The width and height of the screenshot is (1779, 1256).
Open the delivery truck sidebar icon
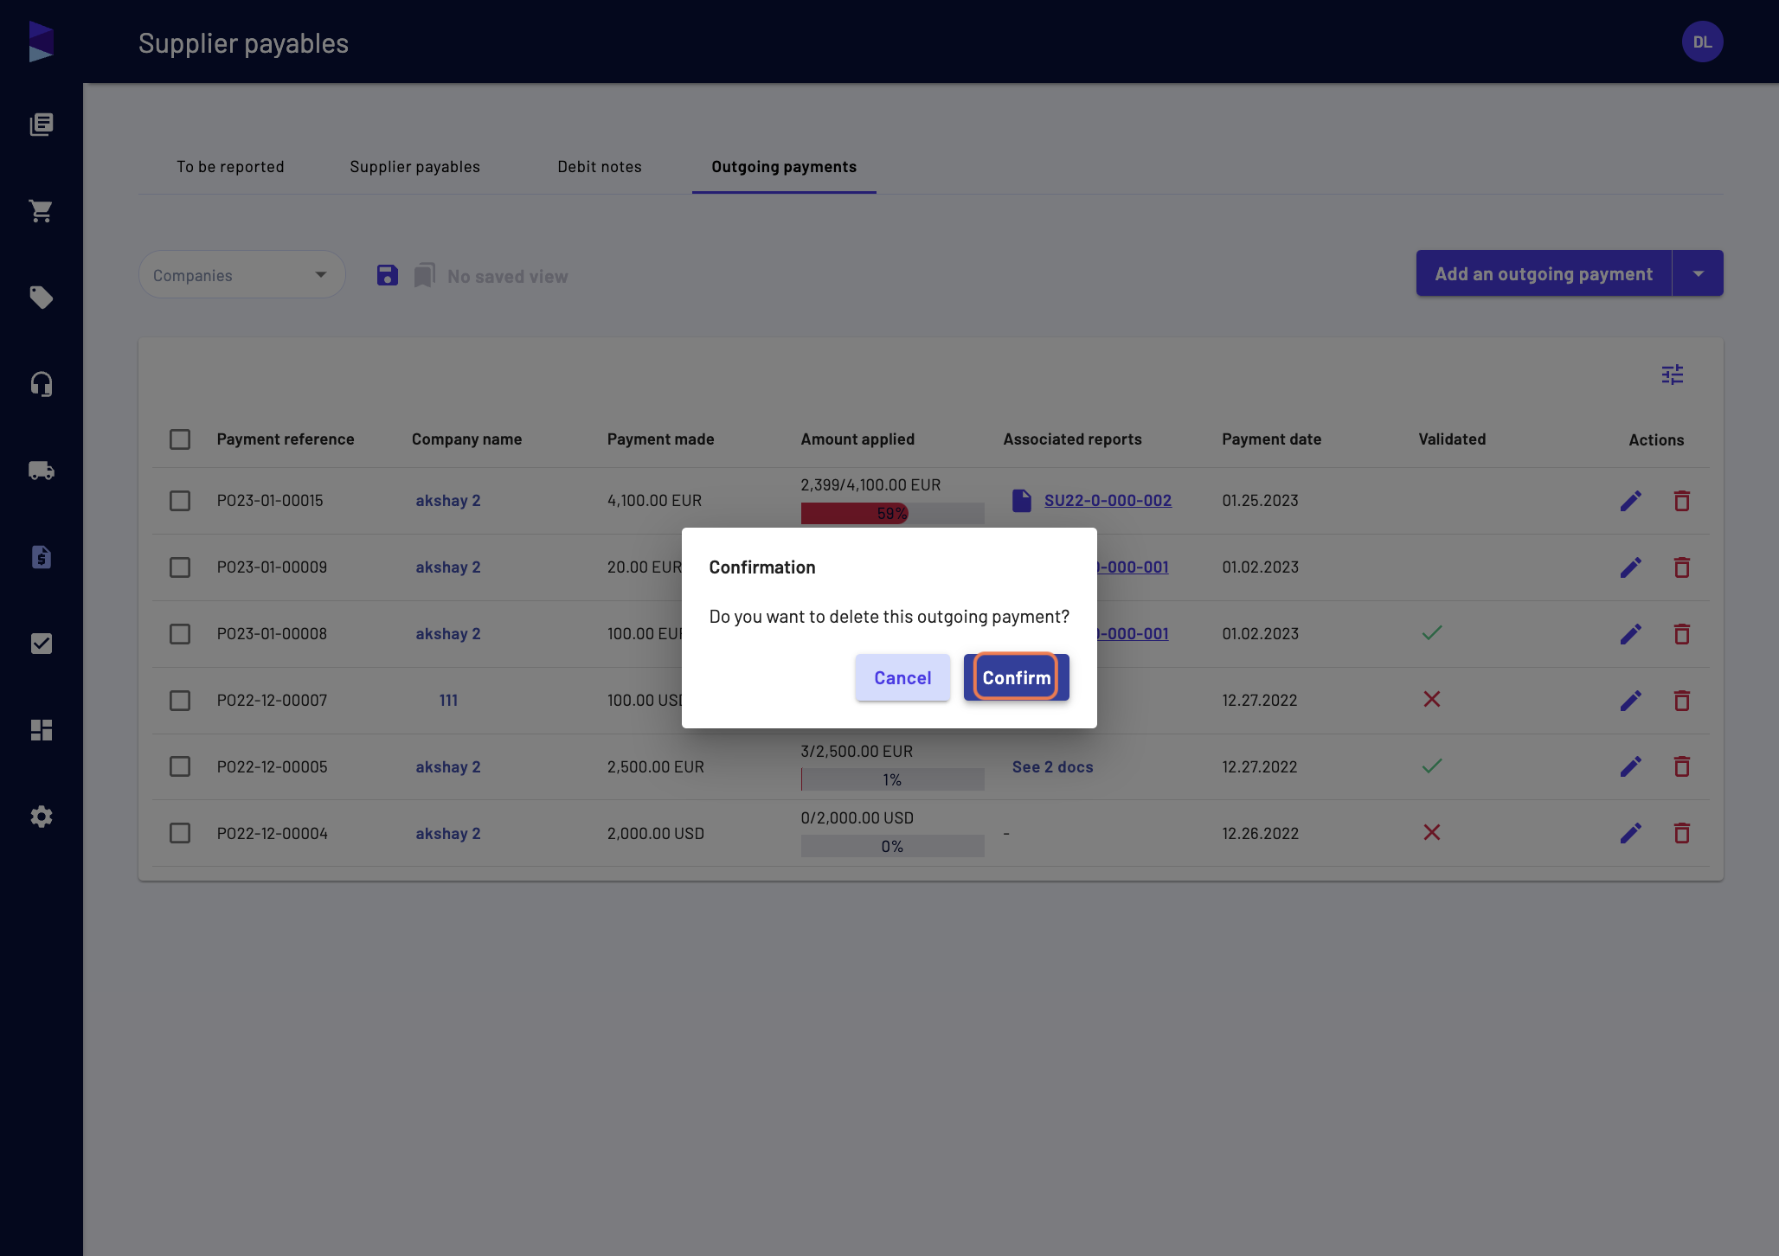point(42,471)
